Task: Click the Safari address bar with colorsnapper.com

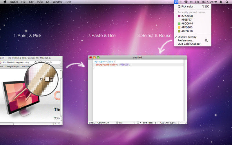Action: pyautogui.click(x=19, y=62)
